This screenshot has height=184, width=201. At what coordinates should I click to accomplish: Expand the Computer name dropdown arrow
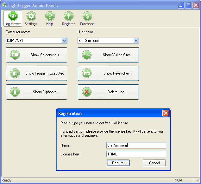coord(64,41)
